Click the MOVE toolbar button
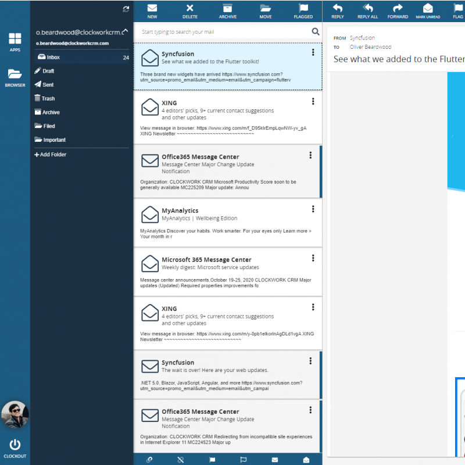This screenshot has width=465, height=465. pyautogui.click(x=266, y=11)
